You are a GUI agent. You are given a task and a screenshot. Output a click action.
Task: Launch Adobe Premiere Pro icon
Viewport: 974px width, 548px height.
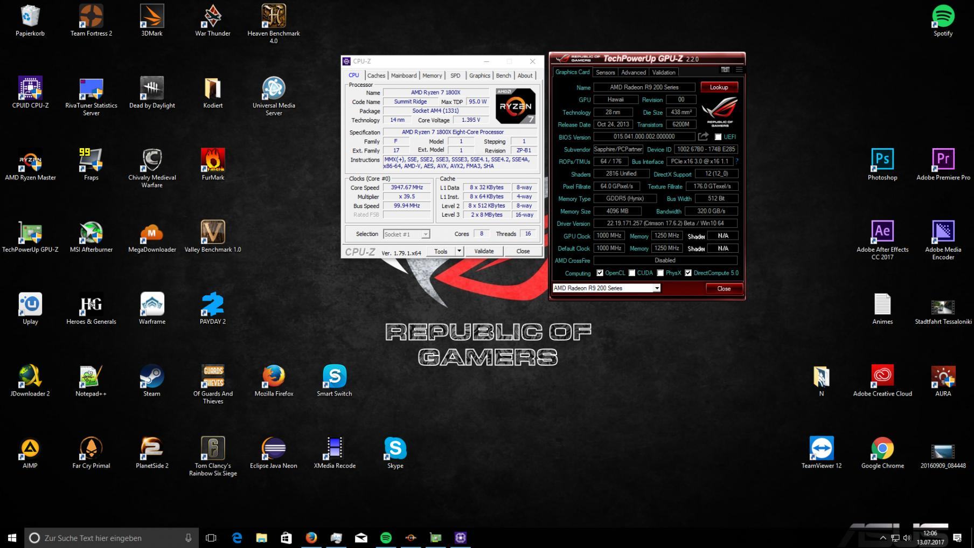[x=943, y=165]
